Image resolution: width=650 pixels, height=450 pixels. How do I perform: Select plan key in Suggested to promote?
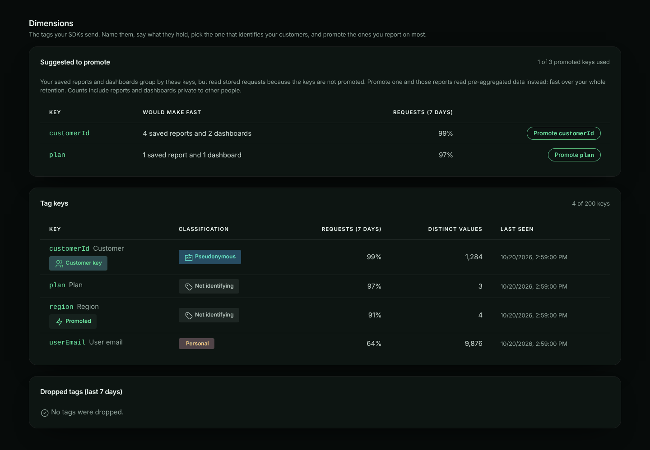[x=57, y=155]
